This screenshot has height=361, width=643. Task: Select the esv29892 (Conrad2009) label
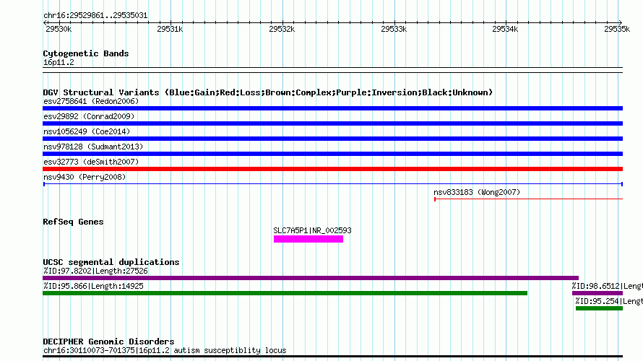pyautogui.click(x=89, y=116)
